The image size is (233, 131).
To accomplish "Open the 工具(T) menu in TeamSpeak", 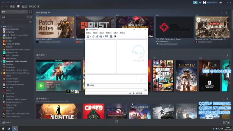I will click(x=116, y=33).
